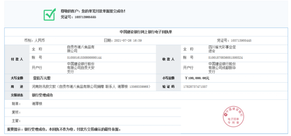Click payer 开户行 label
Screen dimensions: 291x136
[x=37, y=68]
